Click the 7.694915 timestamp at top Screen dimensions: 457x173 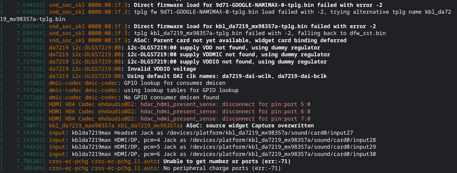(x=30, y=5)
